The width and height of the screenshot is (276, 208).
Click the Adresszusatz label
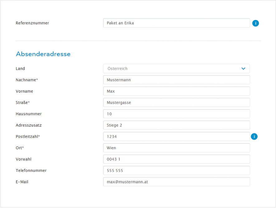coord(29,125)
